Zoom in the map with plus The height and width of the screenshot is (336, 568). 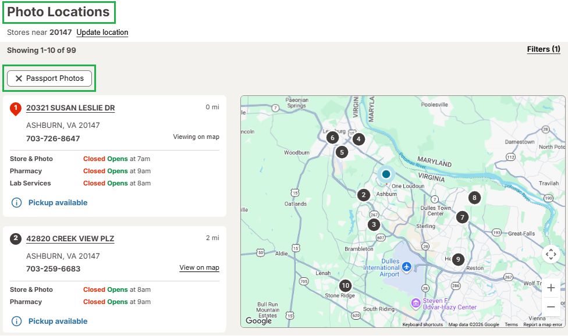pyautogui.click(x=551, y=288)
